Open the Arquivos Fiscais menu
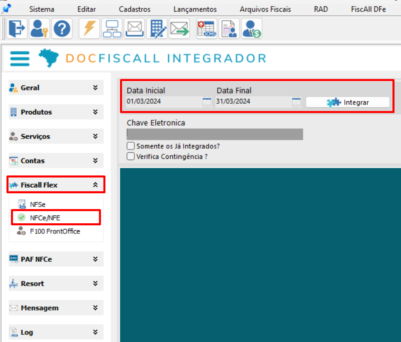 coord(265,9)
